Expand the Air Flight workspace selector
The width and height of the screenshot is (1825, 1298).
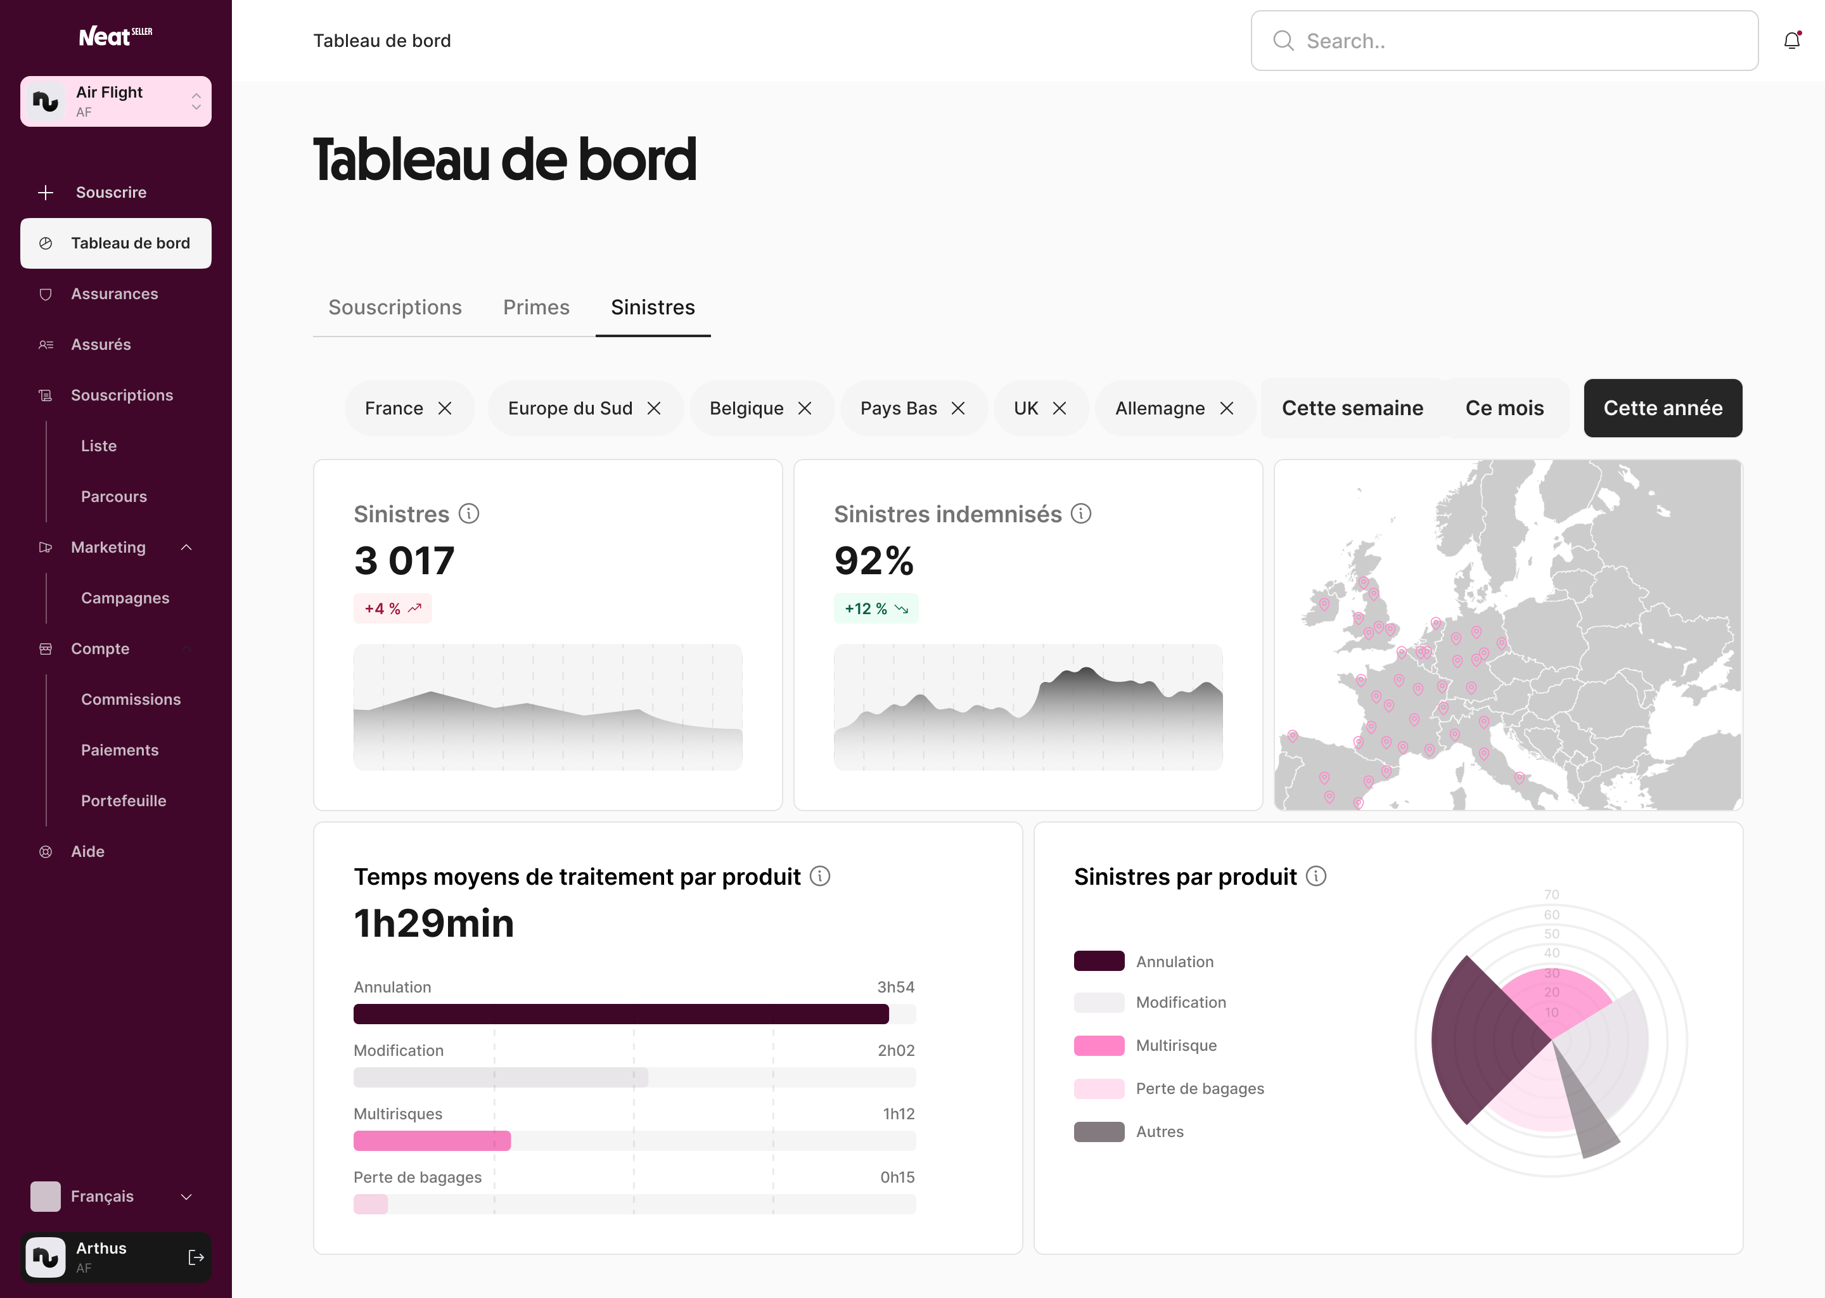click(x=196, y=101)
